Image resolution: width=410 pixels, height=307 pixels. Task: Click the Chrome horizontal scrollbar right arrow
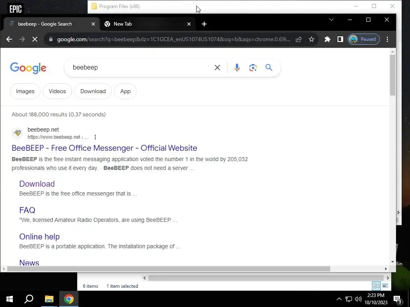tap(386, 269)
